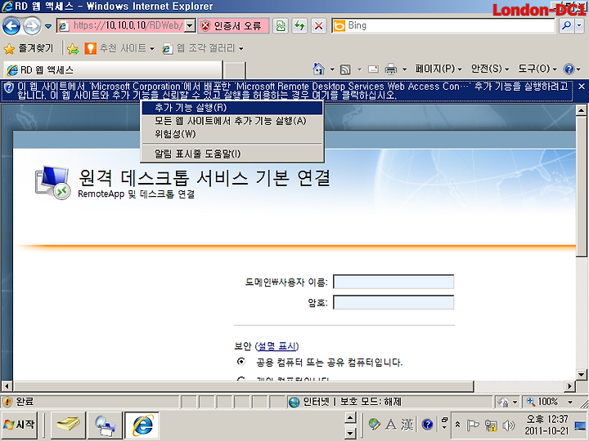Click the green Refresh arrows icon
Screen dimensions: 589x441
[x=299, y=25]
